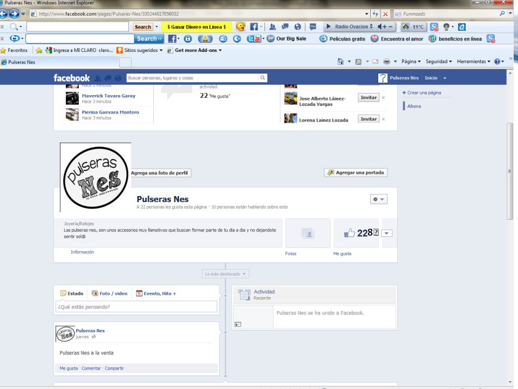
Task: Open the Seguridad menu
Action: tap(439, 62)
